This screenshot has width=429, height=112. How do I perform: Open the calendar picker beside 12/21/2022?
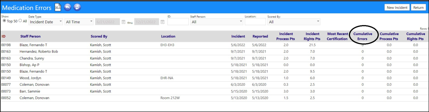tap(162, 22)
